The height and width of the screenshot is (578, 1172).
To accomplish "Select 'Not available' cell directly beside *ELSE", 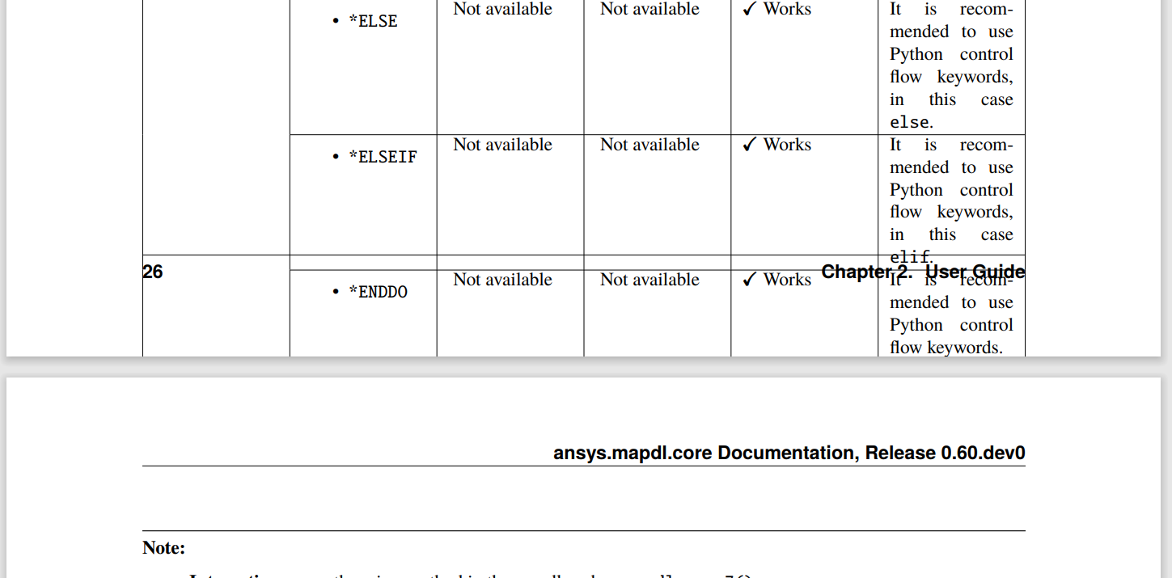I will [x=502, y=9].
